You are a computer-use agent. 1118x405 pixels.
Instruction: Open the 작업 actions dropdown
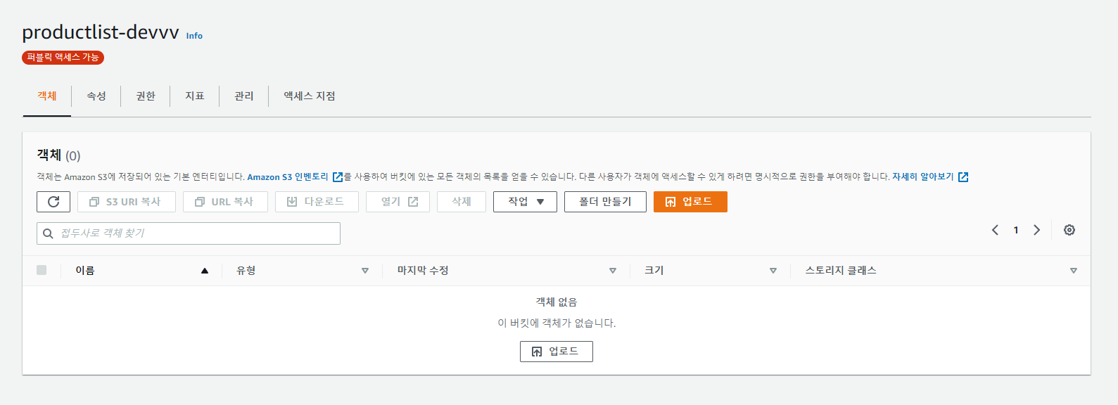525,202
